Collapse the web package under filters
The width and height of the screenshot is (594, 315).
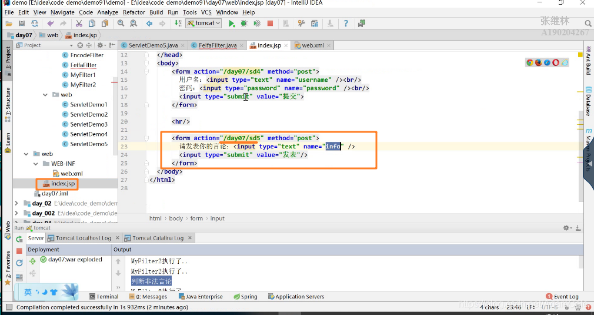coord(45,95)
